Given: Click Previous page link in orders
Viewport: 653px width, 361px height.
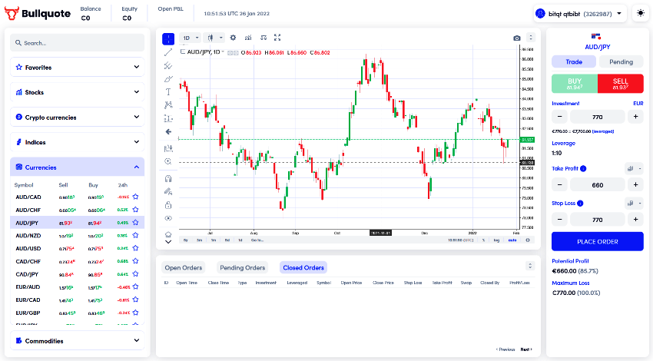Looking at the screenshot, I should pos(505,349).
